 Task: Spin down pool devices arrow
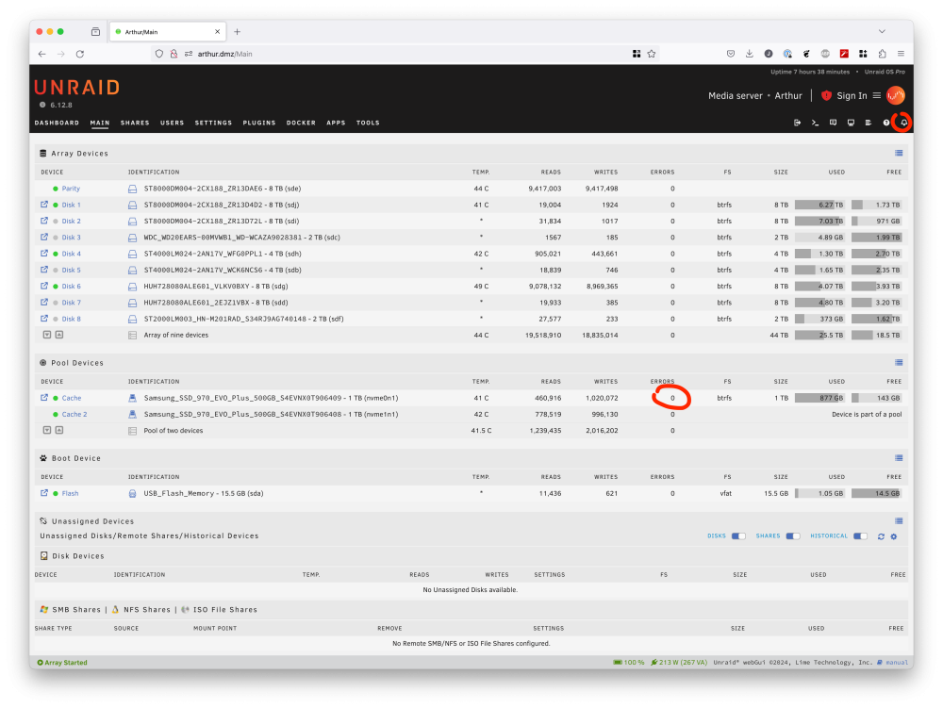tap(47, 430)
